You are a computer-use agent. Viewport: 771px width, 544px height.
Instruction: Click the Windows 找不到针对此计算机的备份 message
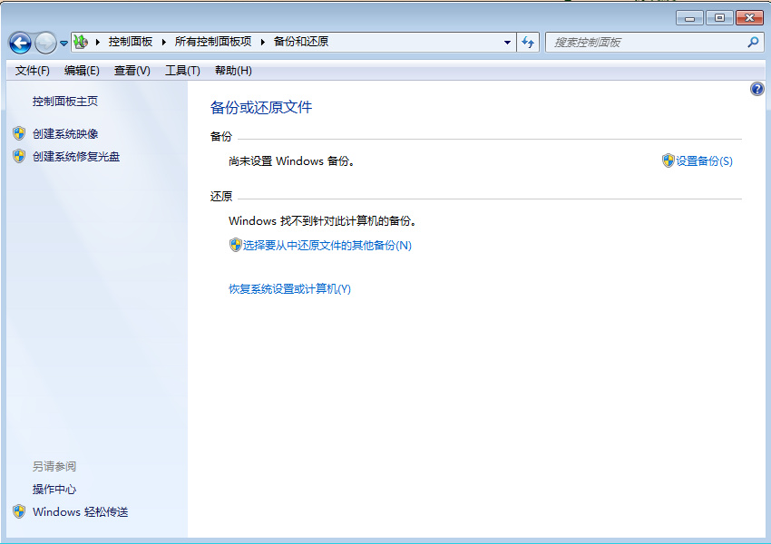[x=323, y=220]
